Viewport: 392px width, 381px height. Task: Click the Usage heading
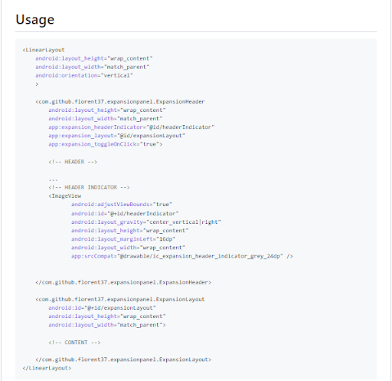pyautogui.click(x=35, y=20)
